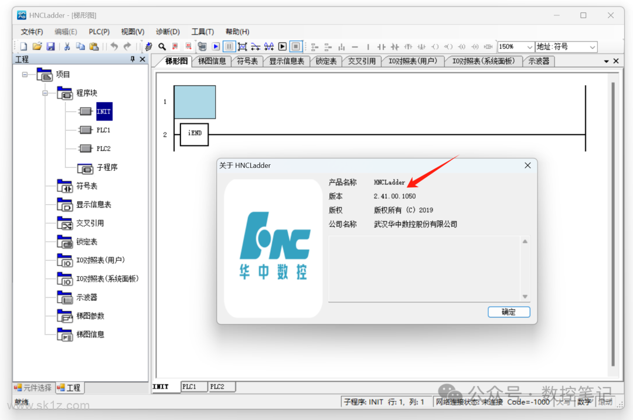Click the Paste clipboard icon
Screen dimensions: 633x420
point(94,47)
